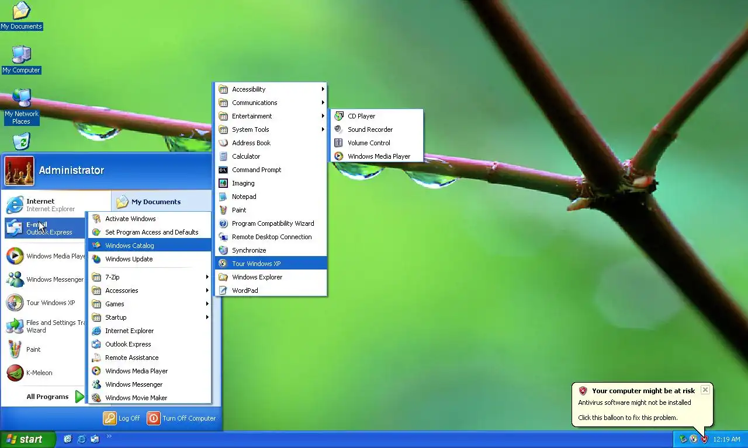Click the start button
The image size is (748, 448).
[27, 439]
